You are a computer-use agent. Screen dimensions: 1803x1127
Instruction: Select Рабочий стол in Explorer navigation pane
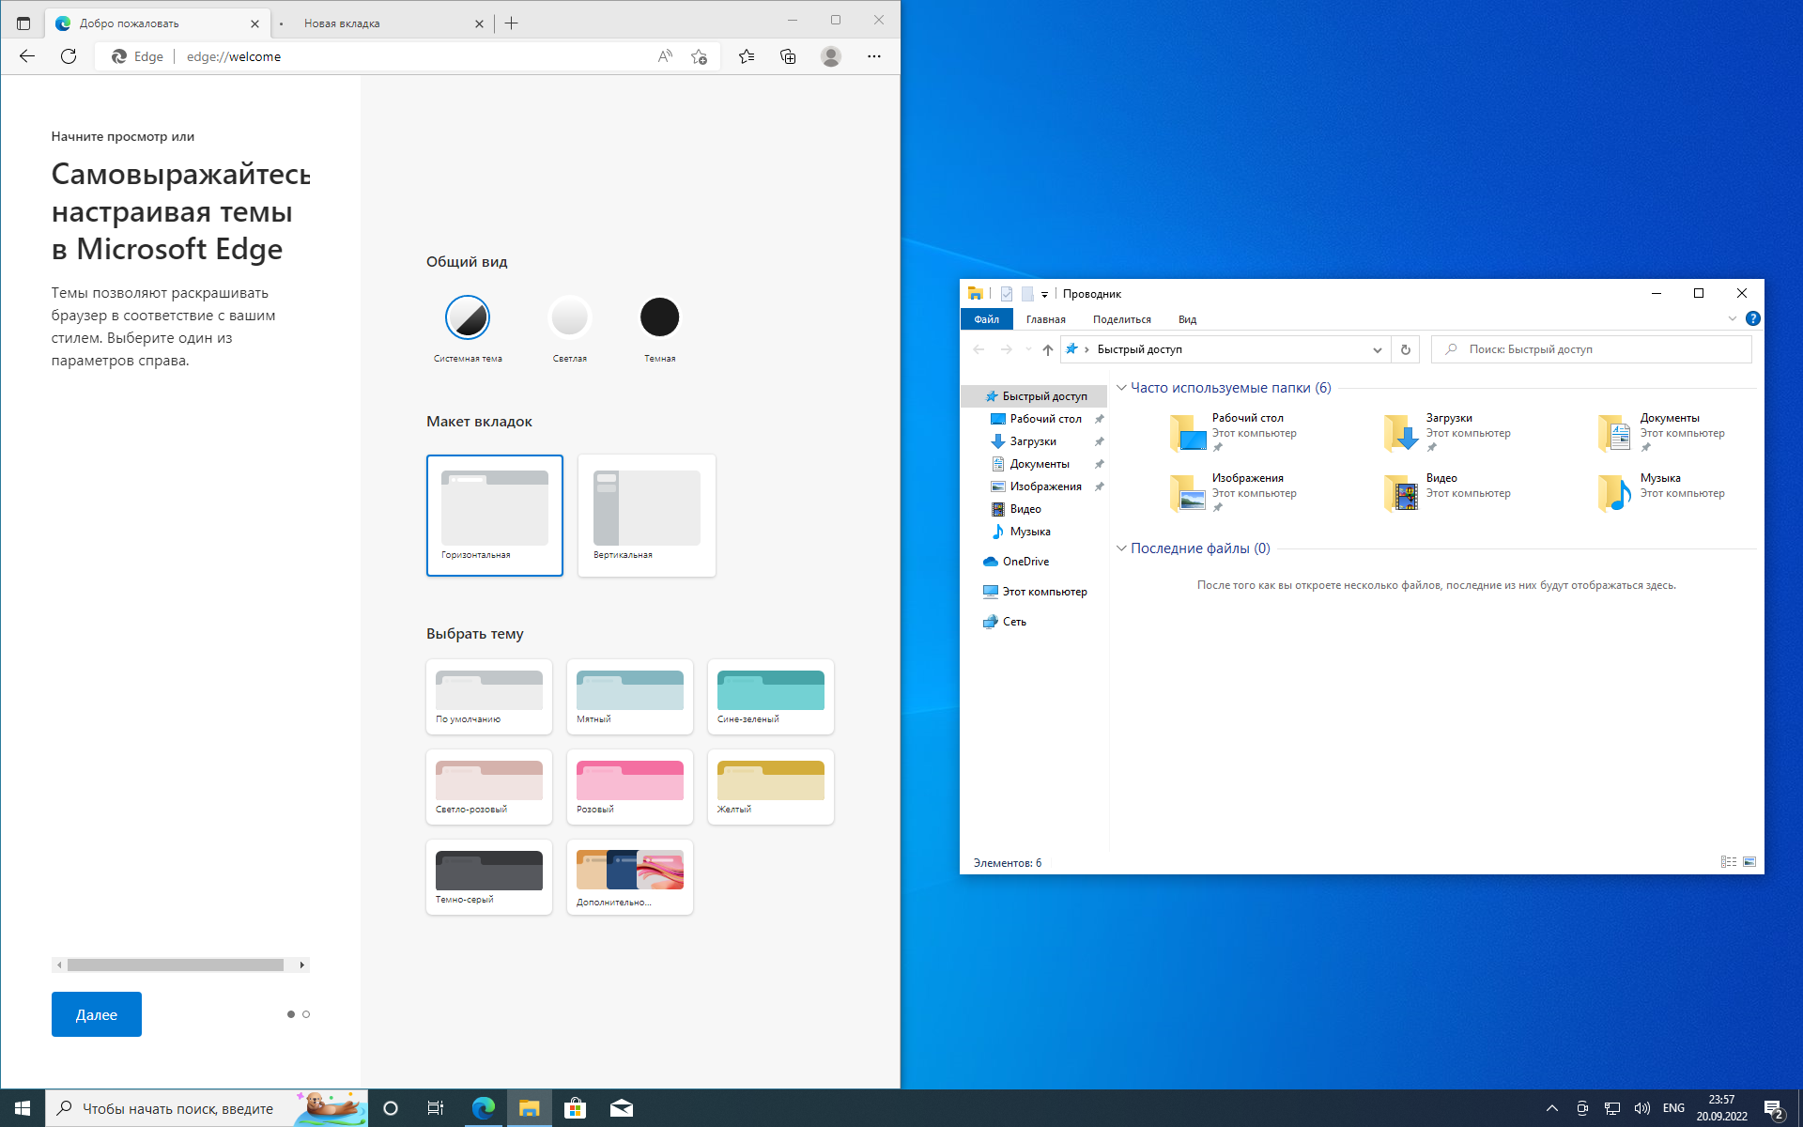[1045, 419]
